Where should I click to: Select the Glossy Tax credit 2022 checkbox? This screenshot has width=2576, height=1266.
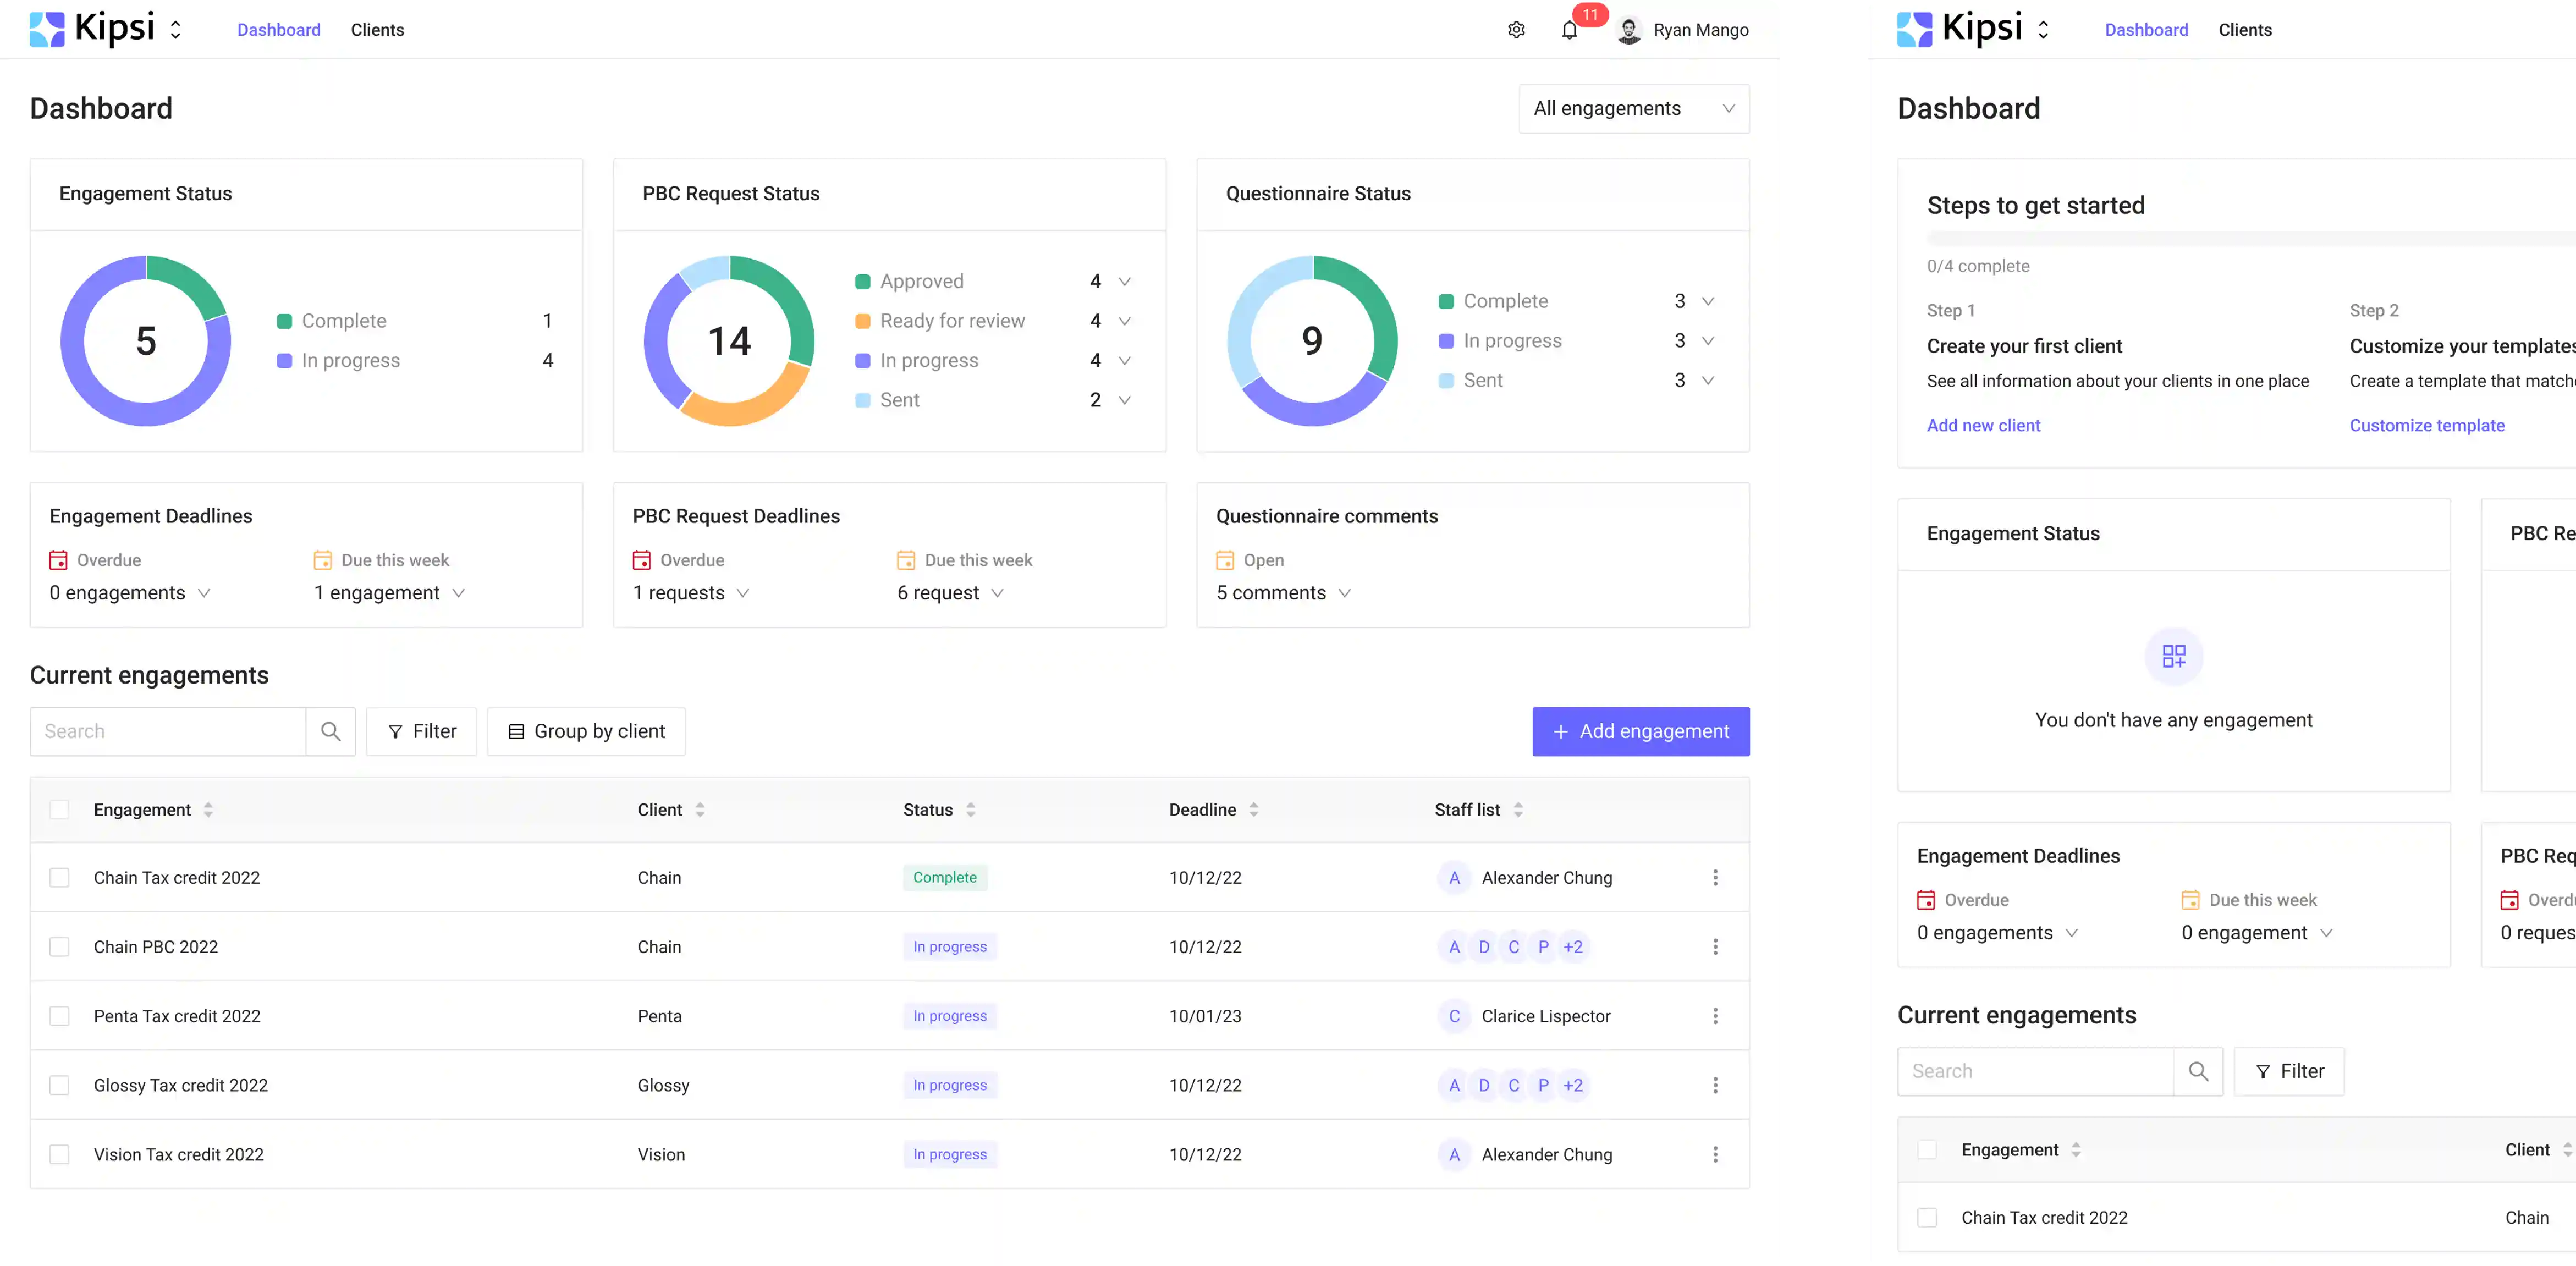[60, 1085]
